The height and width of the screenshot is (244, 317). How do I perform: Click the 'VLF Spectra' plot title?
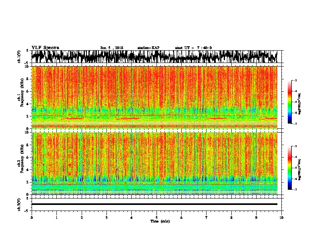point(45,48)
